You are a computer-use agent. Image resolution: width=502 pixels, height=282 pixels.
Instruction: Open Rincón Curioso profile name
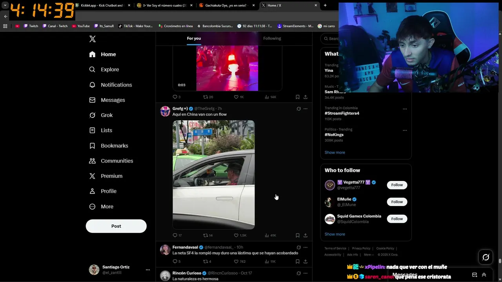tap(187, 273)
